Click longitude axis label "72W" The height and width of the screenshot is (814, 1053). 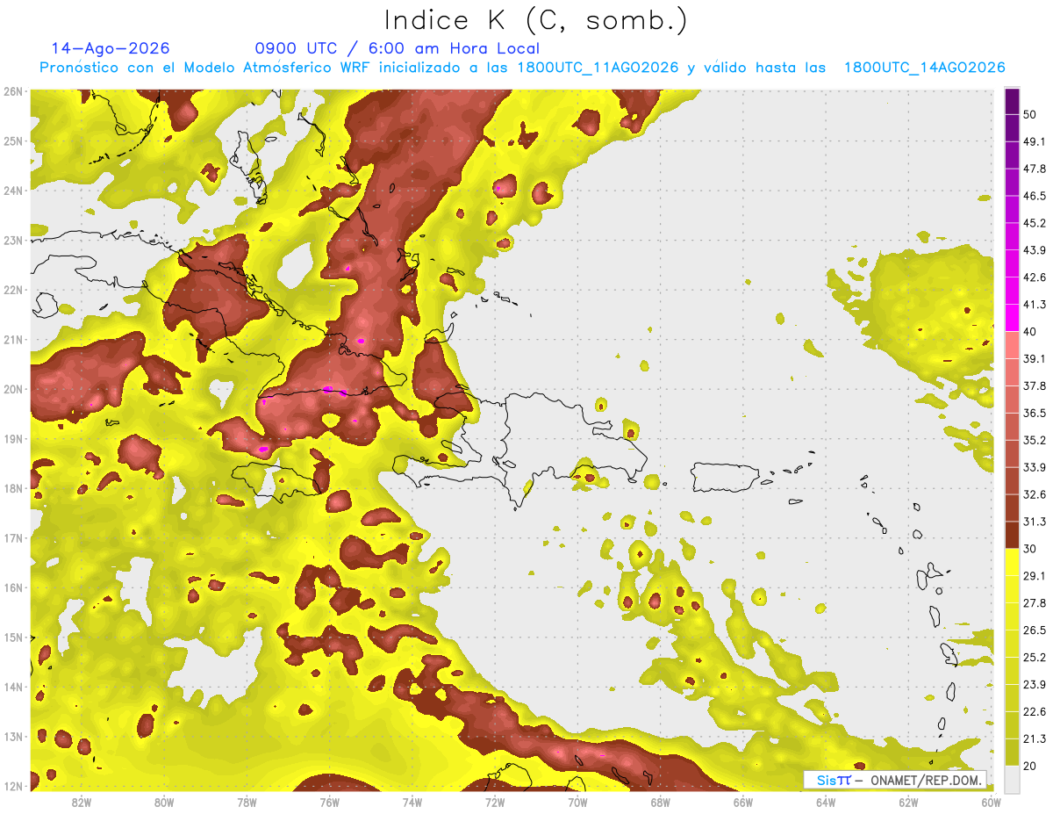click(x=495, y=802)
